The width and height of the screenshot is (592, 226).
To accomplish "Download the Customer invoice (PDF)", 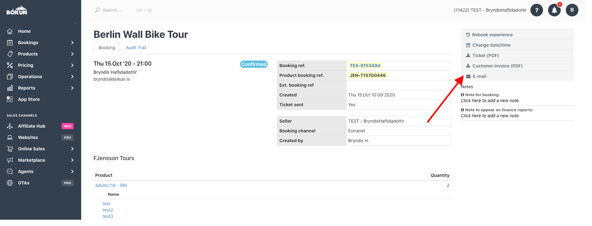I will click(x=517, y=66).
